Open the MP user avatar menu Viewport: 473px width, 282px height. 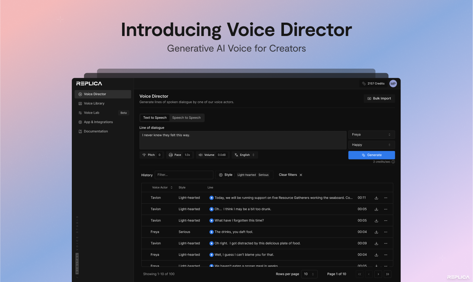click(x=393, y=83)
